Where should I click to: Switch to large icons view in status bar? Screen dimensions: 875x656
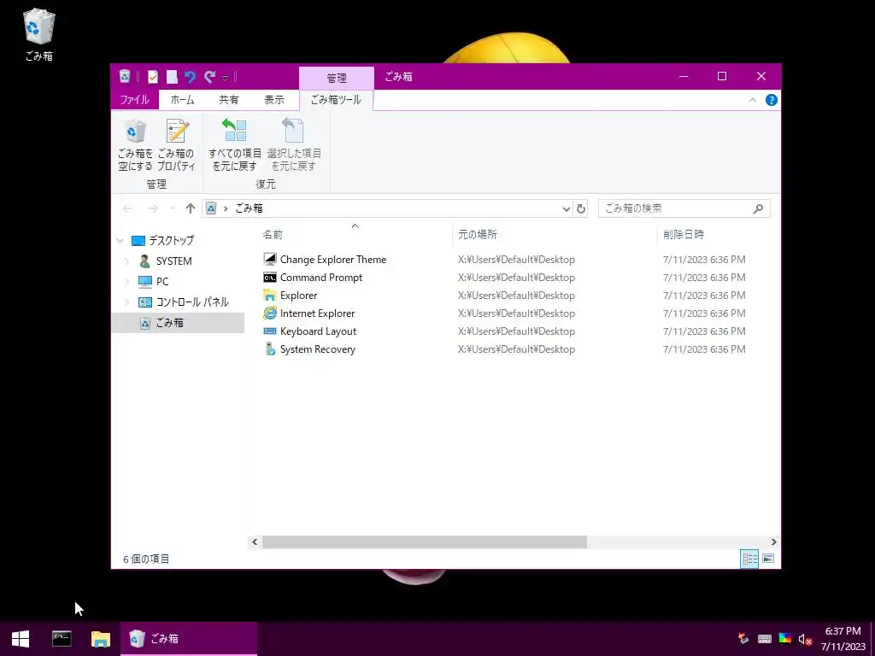[x=768, y=559]
